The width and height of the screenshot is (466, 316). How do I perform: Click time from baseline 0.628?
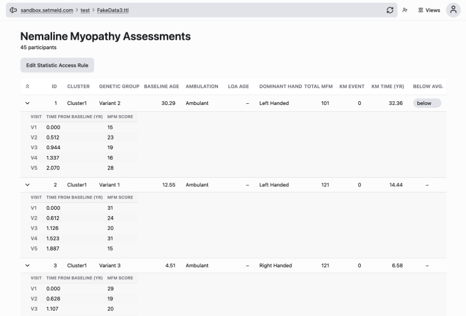[53, 299]
